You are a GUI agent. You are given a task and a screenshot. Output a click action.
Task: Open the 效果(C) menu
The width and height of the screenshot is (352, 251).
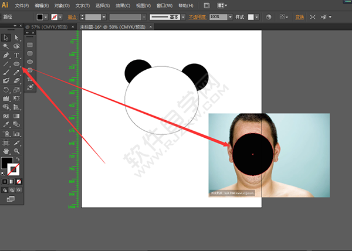[123, 5]
